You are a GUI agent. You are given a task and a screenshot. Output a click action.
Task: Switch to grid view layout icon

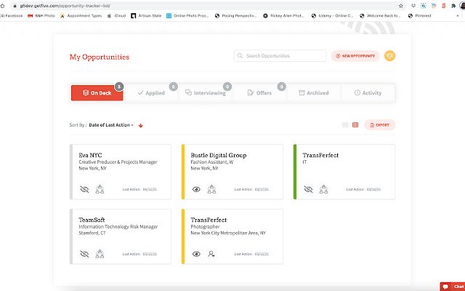coord(355,125)
